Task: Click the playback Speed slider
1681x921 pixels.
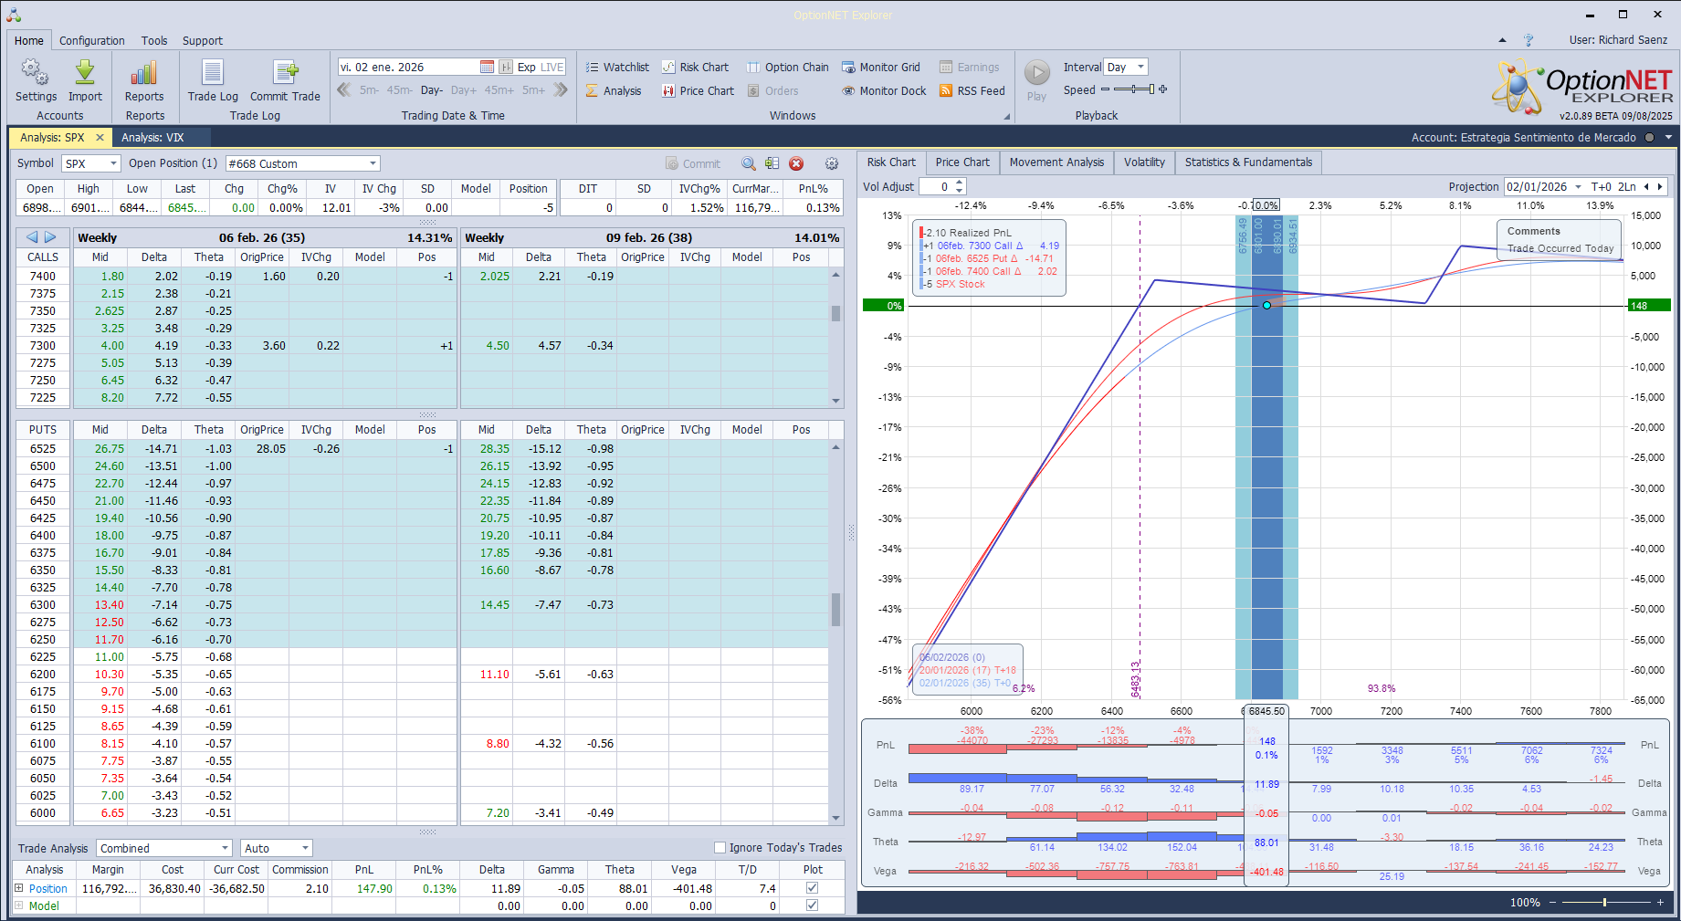Action: [1134, 89]
